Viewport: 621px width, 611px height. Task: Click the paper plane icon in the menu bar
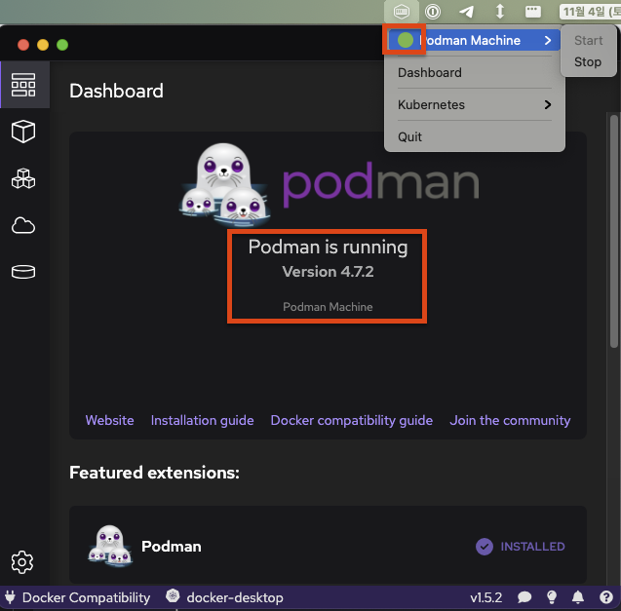[x=467, y=12]
